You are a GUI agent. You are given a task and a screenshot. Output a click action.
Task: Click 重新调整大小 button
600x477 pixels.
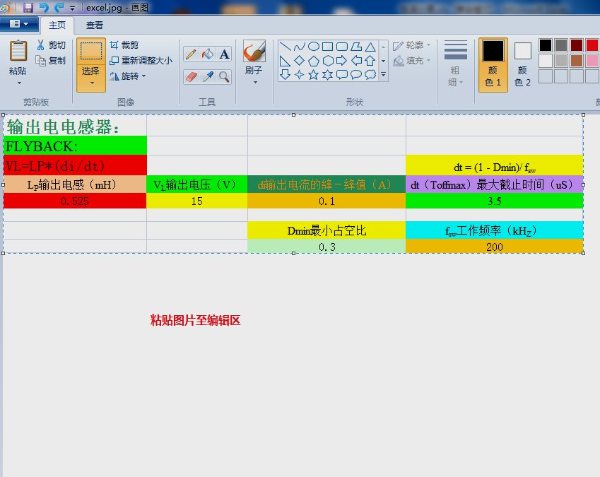tap(141, 61)
